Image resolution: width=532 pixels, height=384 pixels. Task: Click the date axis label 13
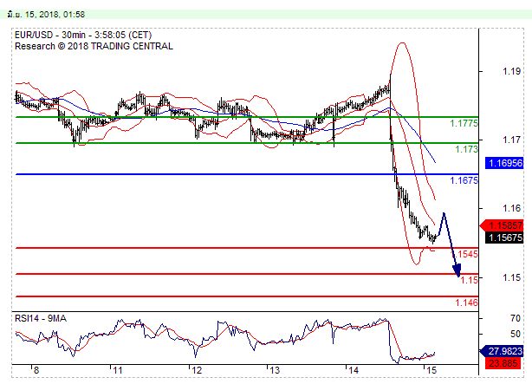pos(275,370)
